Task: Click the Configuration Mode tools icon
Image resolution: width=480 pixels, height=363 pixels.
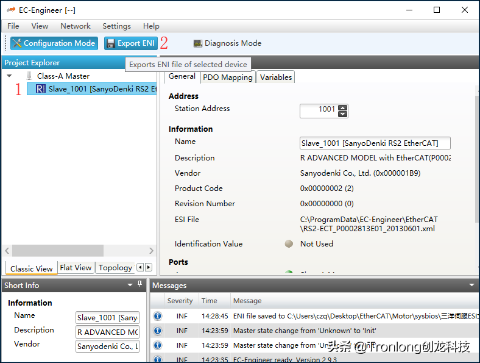Action: tap(17, 43)
